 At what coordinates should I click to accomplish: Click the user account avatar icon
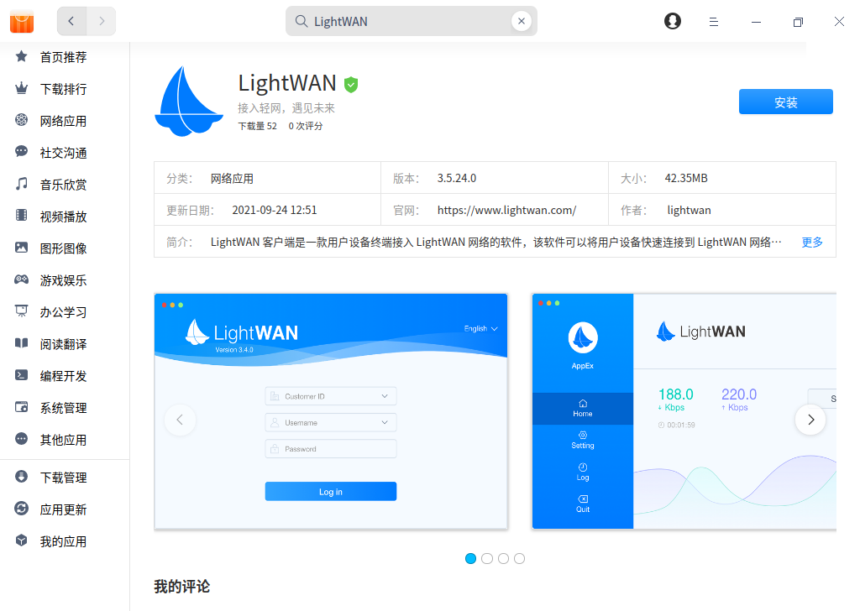coord(672,22)
